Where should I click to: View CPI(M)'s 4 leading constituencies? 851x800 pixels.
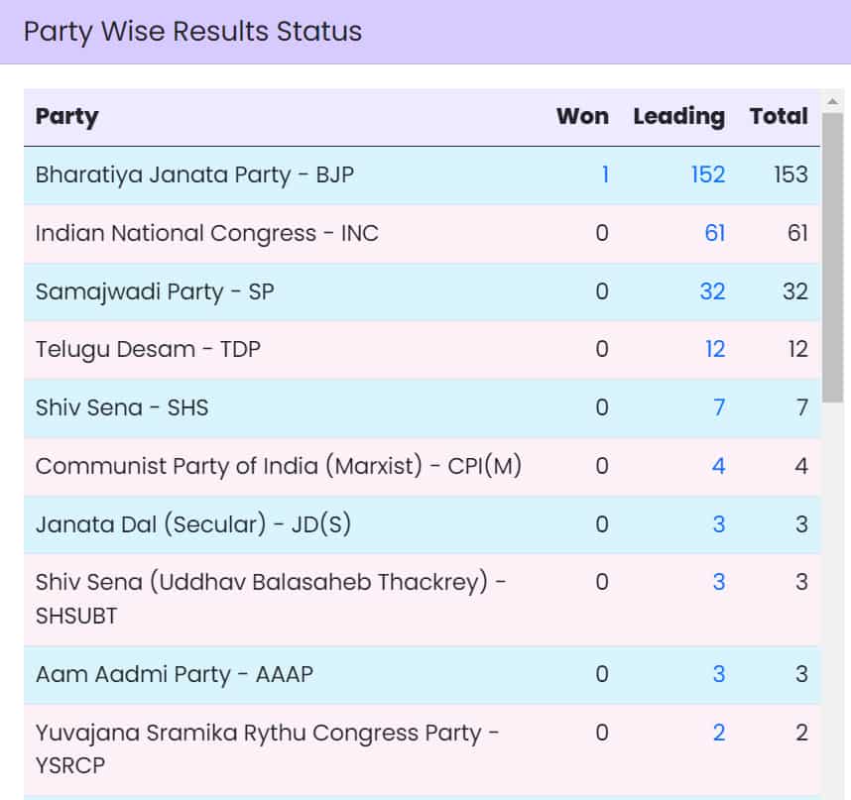coord(718,466)
